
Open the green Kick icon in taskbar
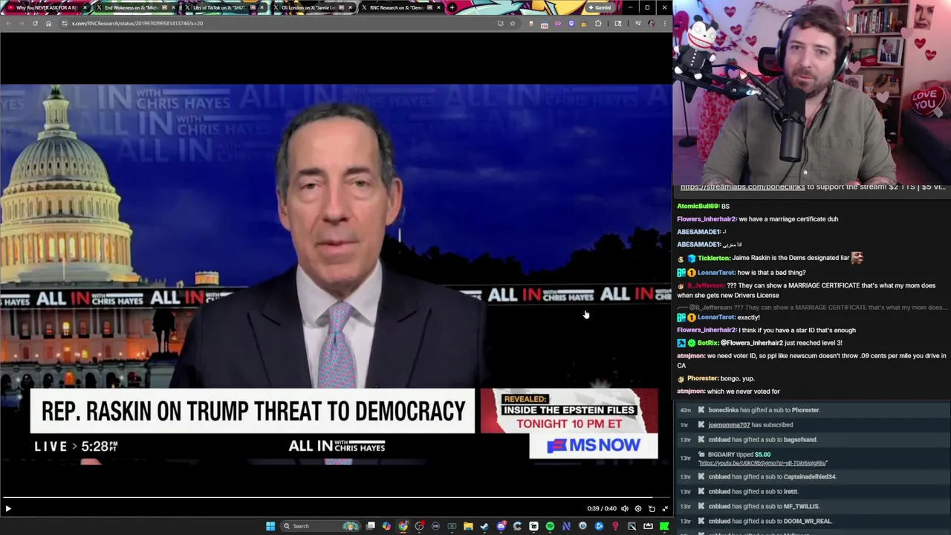pyautogui.click(x=664, y=526)
